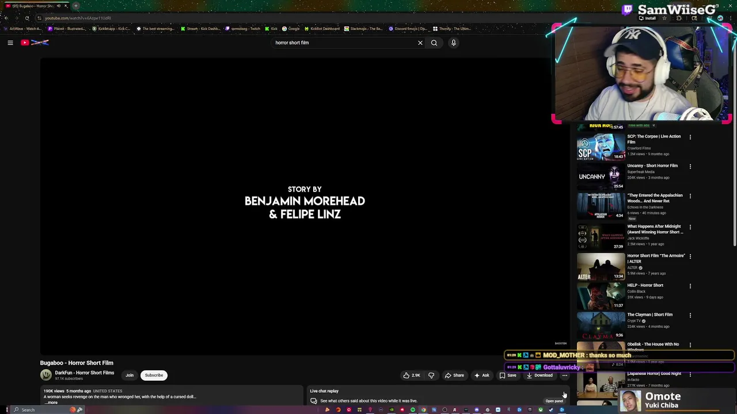Open options menu for Japanese Horror Good Night
This screenshot has width=737, height=414.
tap(690, 375)
